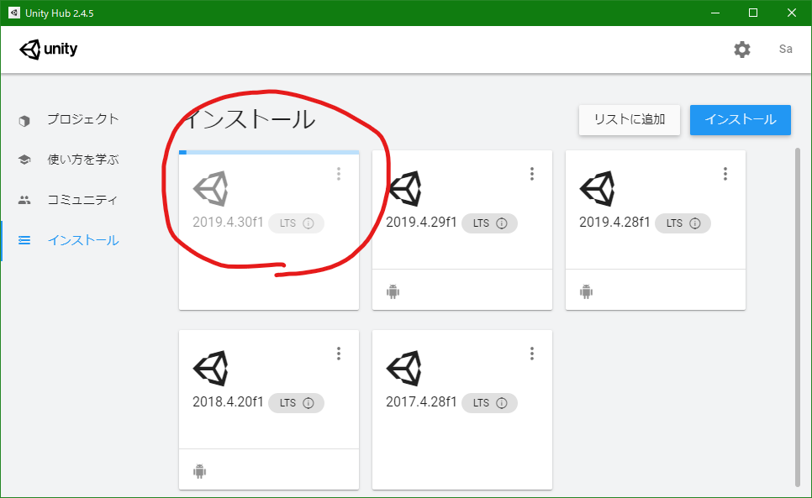Select the インストール sidebar item
Image resolution: width=812 pixels, height=498 pixels.
pos(83,240)
